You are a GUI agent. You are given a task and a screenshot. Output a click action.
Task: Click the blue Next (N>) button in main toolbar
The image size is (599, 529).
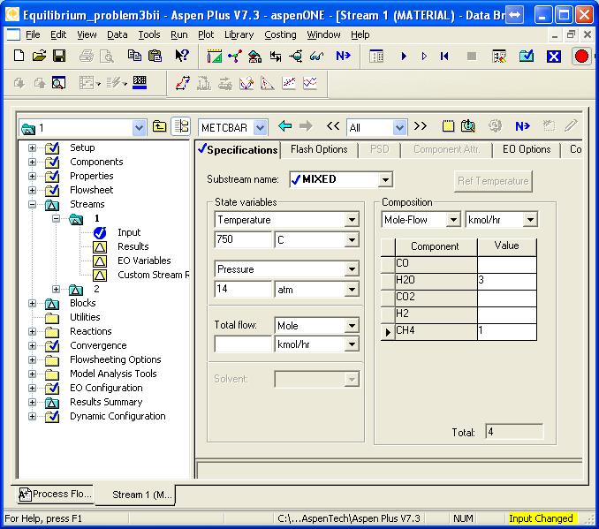[343, 56]
